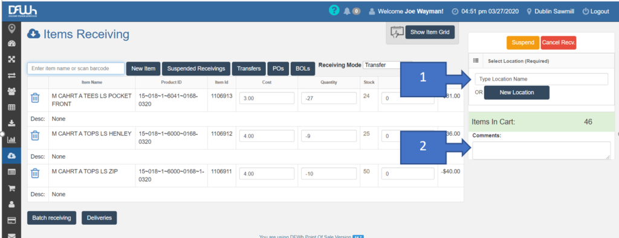This screenshot has height=238, width=619.
Task: Edit the Quantity field showing -10
Action: [x=328, y=173]
